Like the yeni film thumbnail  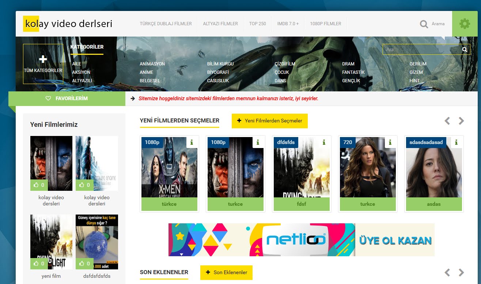tap(39, 264)
